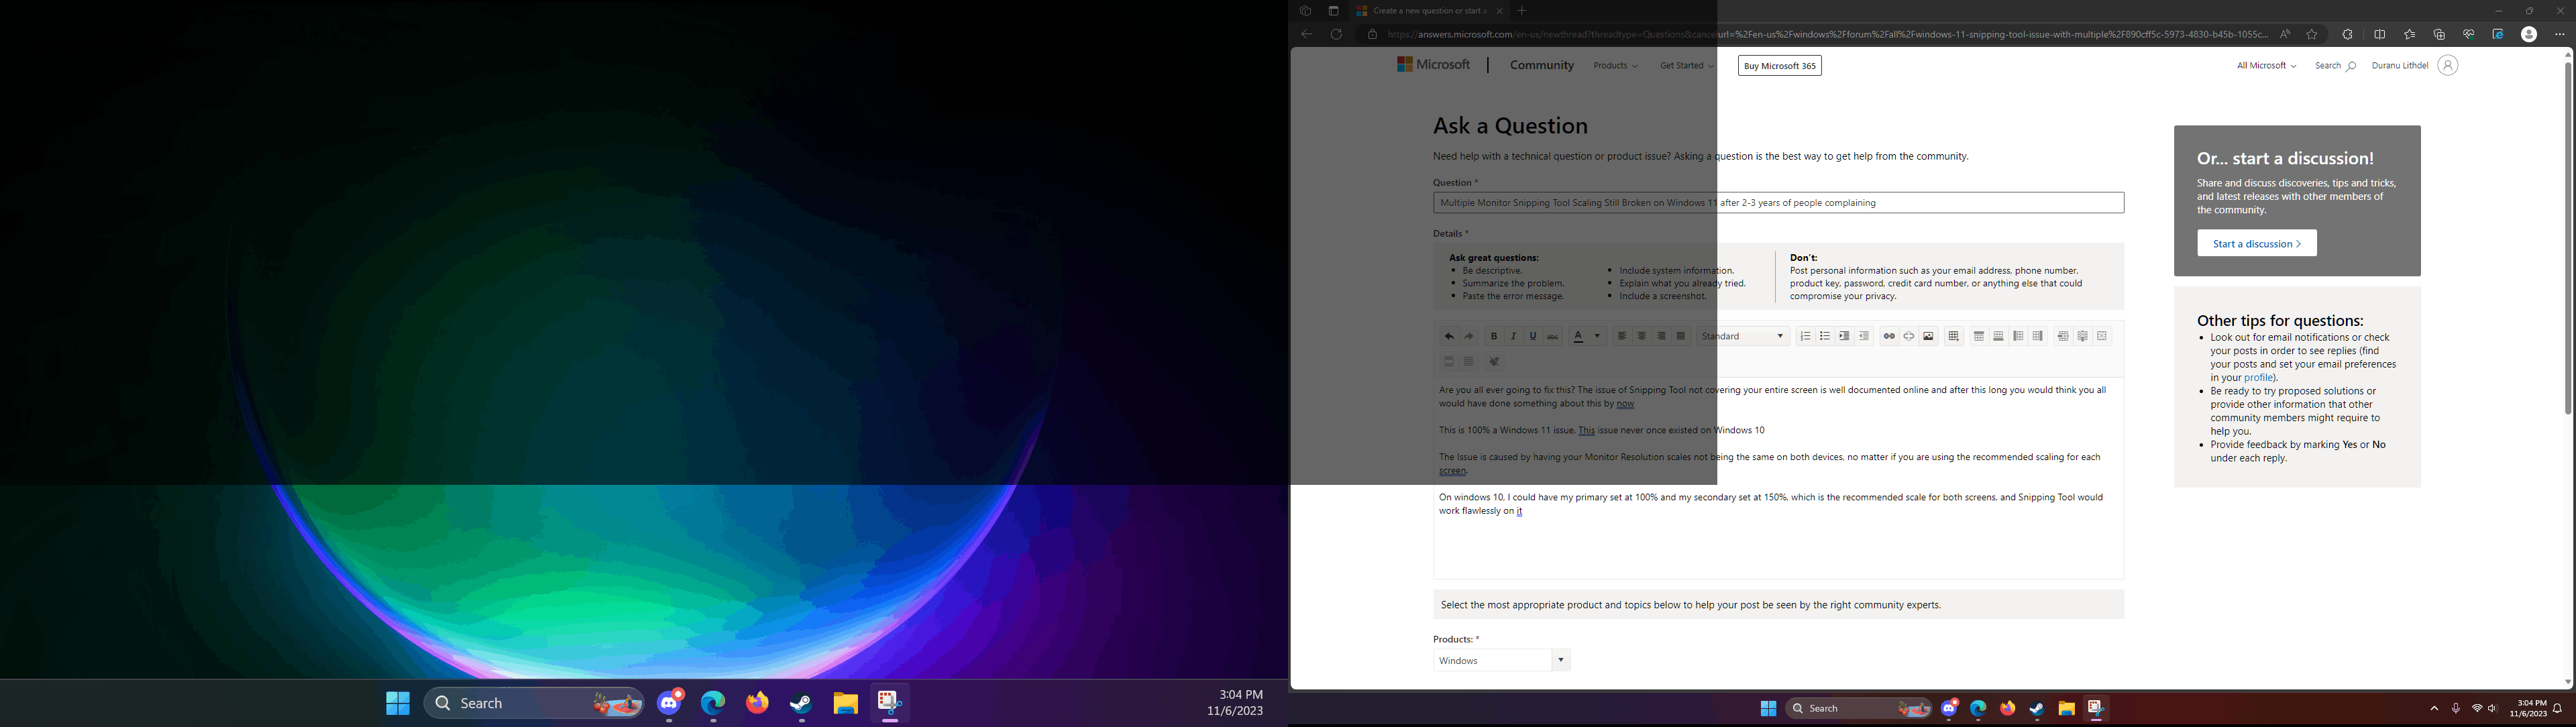
Task: Open the Products menu in the header
Action: click(x=1615, y=66)
